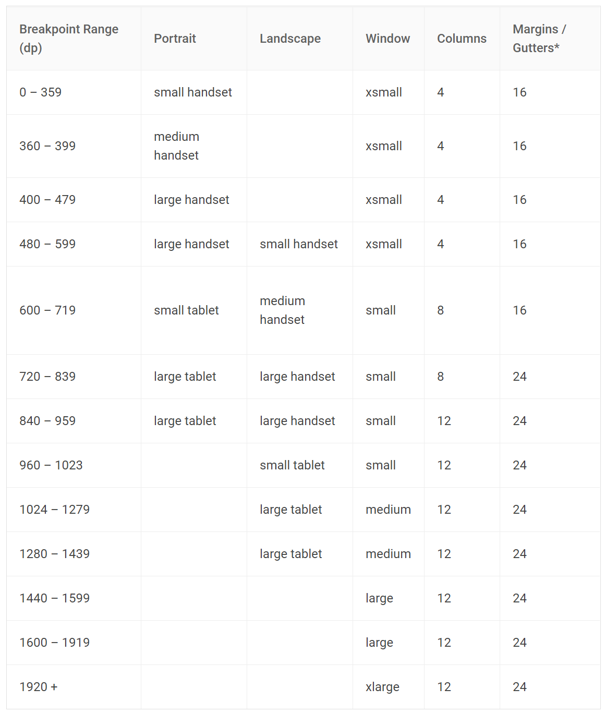The image size is (605, 713).
Task: Click the medium handset portrait cell
Action: click(194, 146)
